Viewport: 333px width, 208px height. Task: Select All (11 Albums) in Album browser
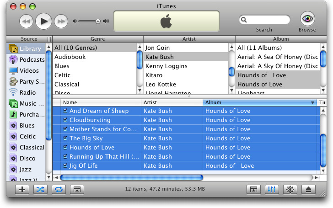pyautogui.click(x=278, y=48)
